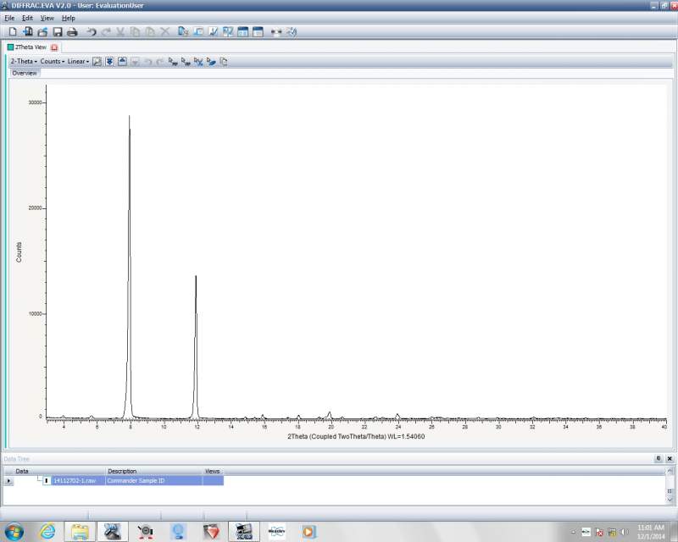The image size is (678, 542).
Task: Click the second cursor tool icon in the view toolbar
Action: (186, 61)
